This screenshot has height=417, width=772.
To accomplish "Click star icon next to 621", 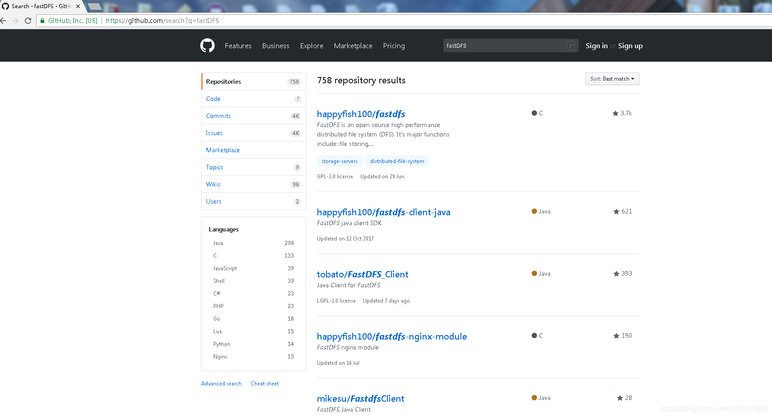I will (616, 212).
